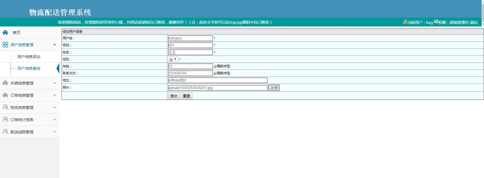Click the 重置 reset button
Screen dimensions: 484x178
[x=186, y=96]
